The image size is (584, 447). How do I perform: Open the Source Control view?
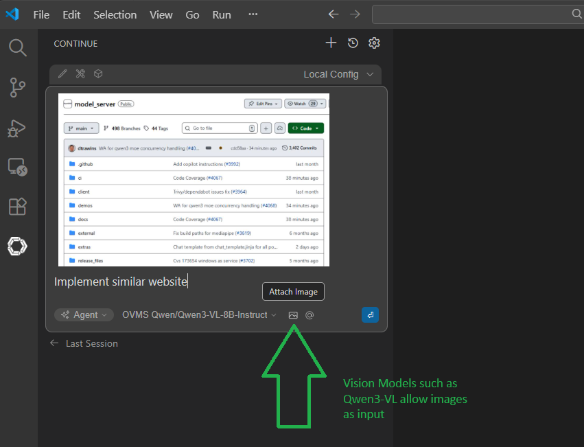click(x=17, y=87)
